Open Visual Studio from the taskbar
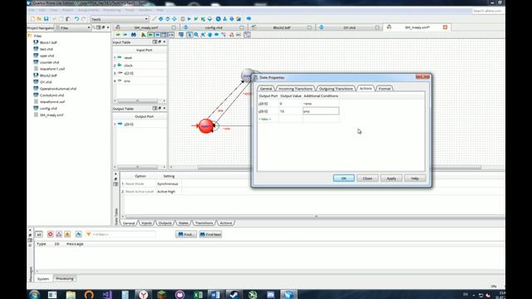Screen dimensions: 532x299 107,295
